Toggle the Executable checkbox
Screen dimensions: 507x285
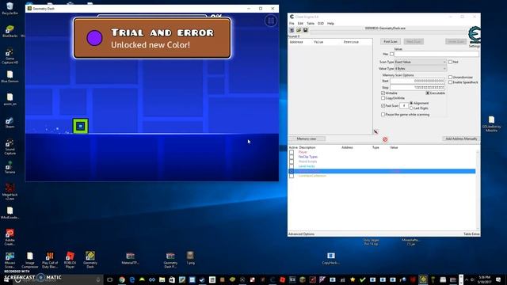click(428, 93)
